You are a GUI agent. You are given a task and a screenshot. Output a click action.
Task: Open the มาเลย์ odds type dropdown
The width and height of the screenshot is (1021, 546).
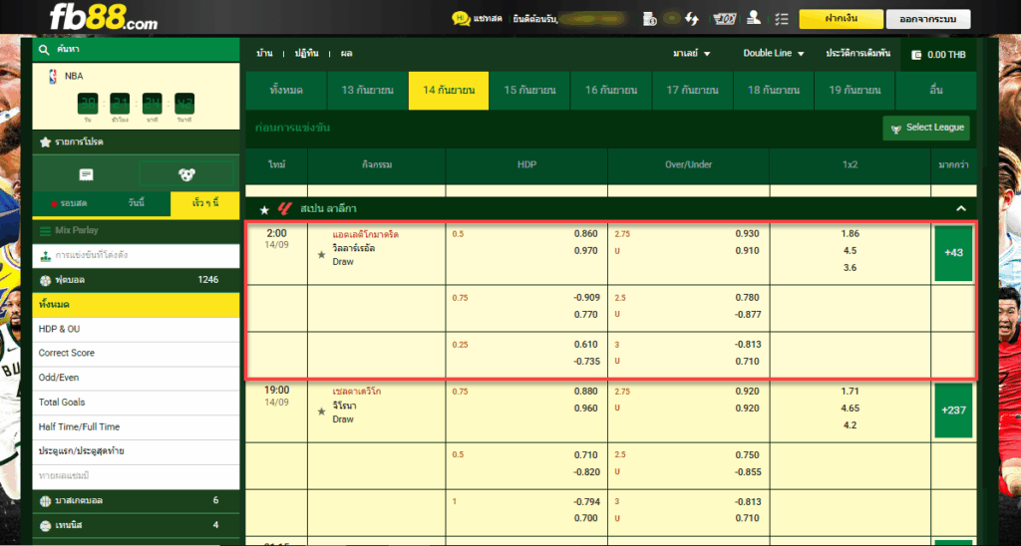[x=692, y=54]
